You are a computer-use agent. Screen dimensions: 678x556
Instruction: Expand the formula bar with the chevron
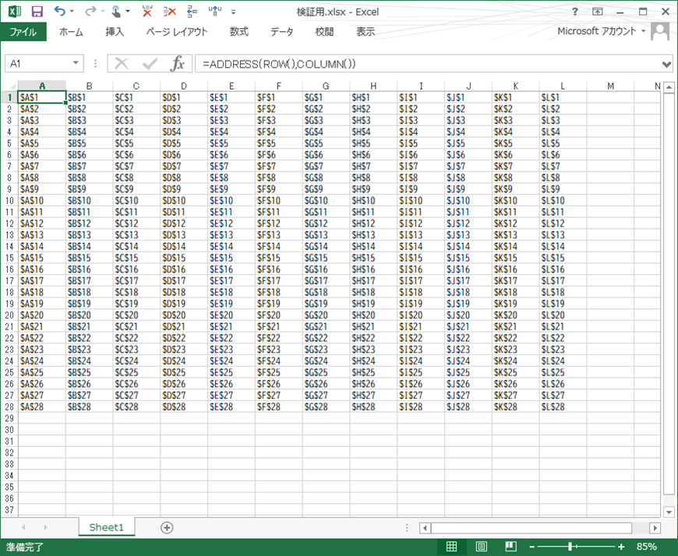pos(666,65)
